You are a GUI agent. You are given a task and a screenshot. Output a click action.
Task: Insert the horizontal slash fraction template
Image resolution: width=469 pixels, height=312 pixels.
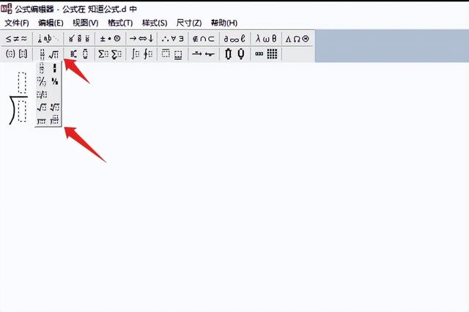pos(42,94)
